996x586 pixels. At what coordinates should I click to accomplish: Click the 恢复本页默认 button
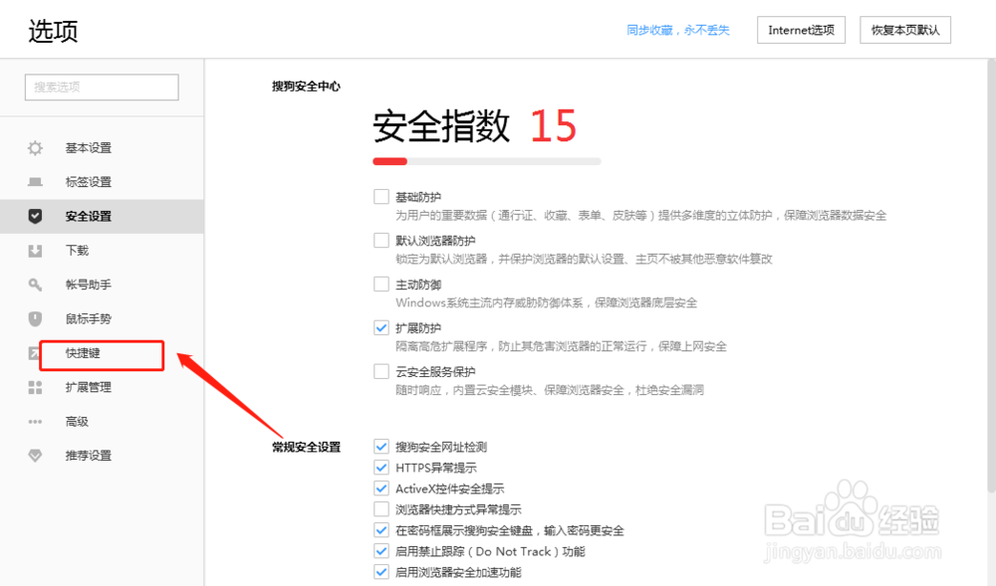905,30
